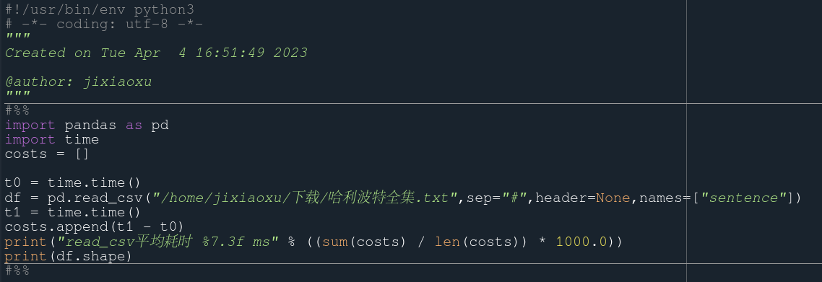Click the 哈利波特全集.txt file path string
The height and width of the screenshot is (282, 822).
tap(305, 198)
